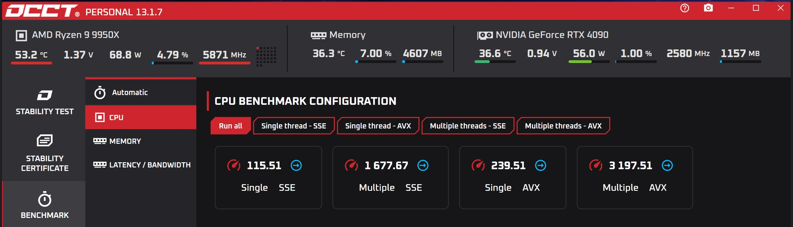Viewport: 793px width, 227px height.
Task: Click the Run all button
Action: click(x=230, y=126)
